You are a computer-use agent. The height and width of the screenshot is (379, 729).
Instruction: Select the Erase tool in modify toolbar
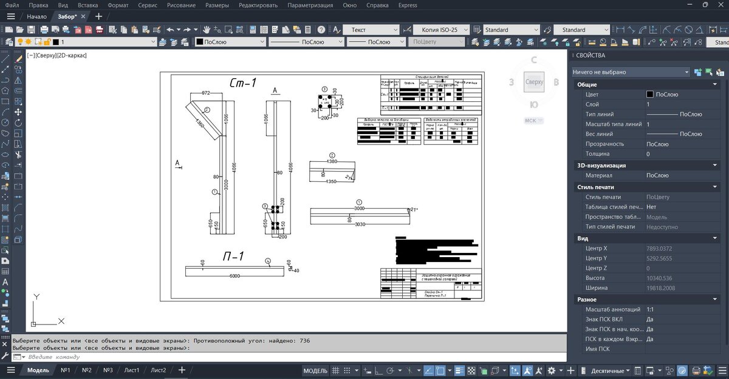[x=18, y=59]
